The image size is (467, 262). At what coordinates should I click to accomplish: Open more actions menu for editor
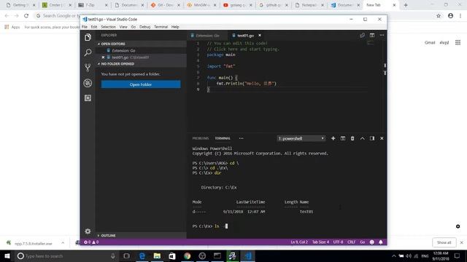point(382,36)
